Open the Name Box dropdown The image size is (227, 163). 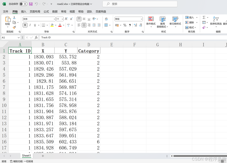tap(19, 37)
